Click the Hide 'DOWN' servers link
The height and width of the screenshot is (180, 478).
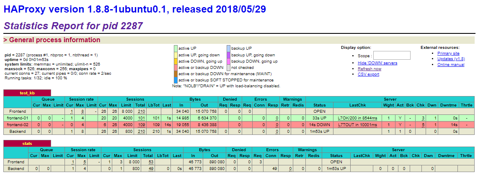[377, 63]
